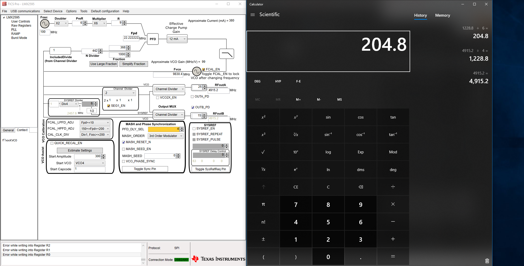Click the Fvco frequency input field
The width and height of the screenshot is (524, 266).
click(168, 74)
